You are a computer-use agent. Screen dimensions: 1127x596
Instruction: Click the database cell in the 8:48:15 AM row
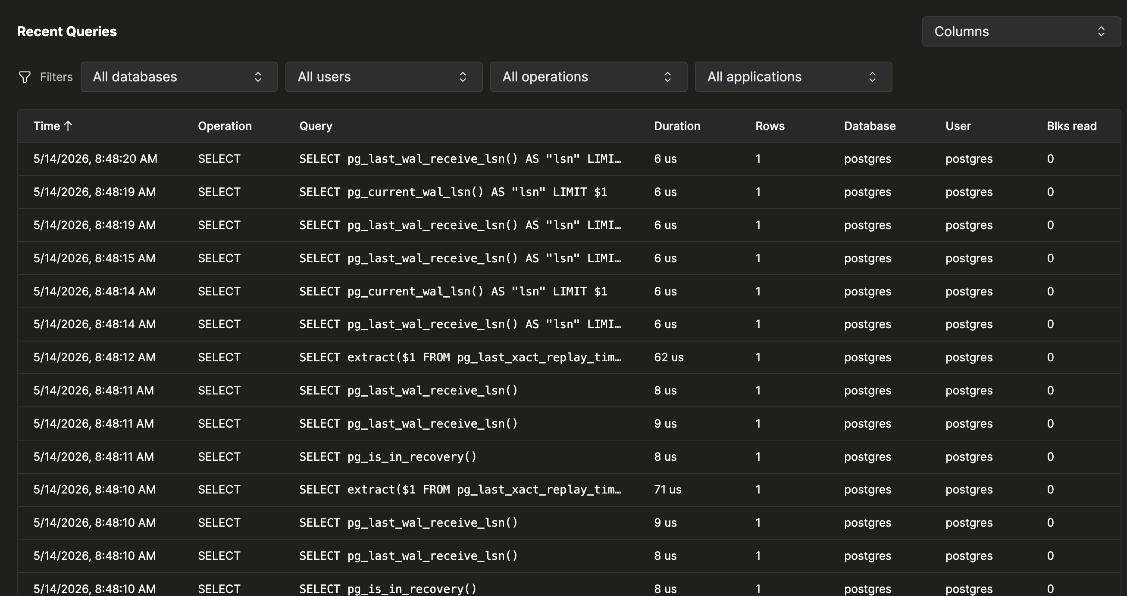click(867, 258)
